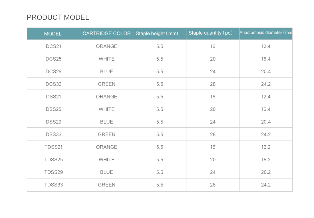Select the DCS29 model cell
The image size is (314, 218).
click(53, 72)
